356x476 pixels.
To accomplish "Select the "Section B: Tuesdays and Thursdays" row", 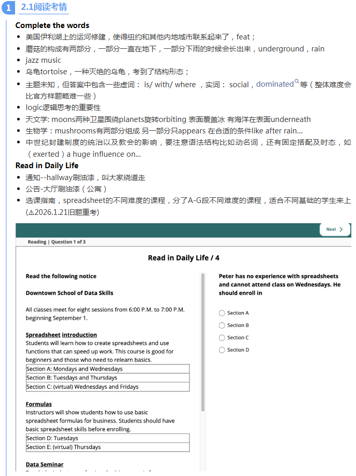I will click(x=107, y=378).
